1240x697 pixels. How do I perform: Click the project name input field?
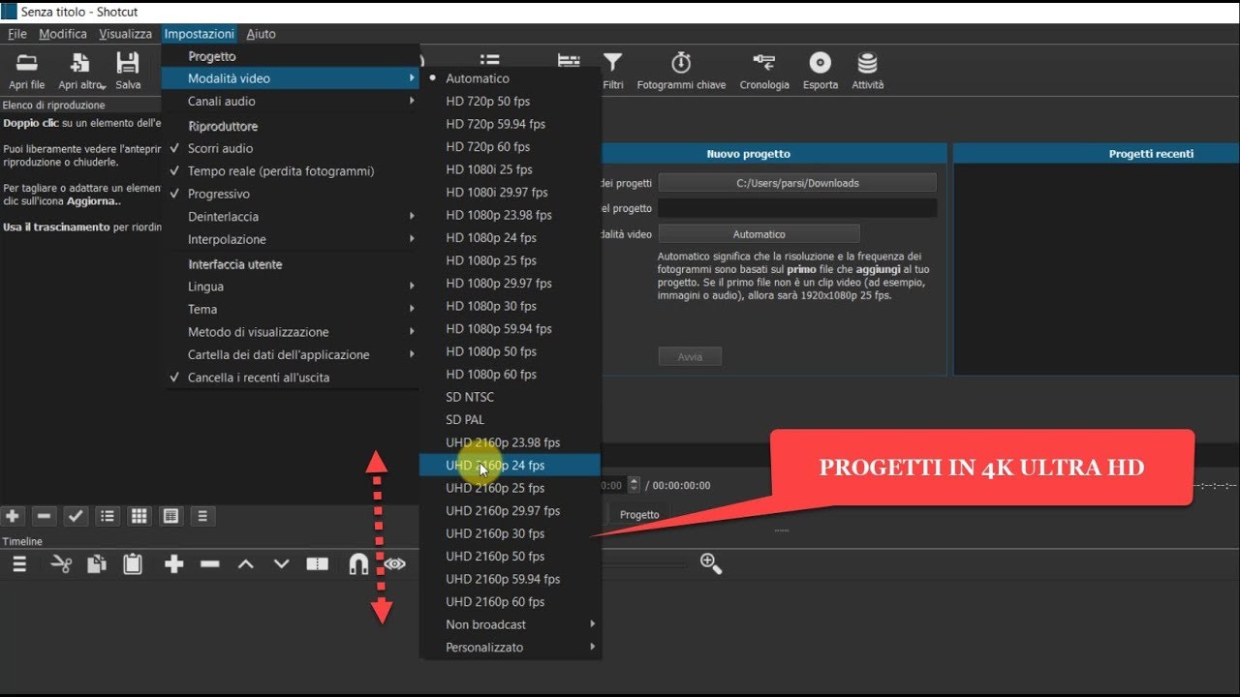point(797,208)
